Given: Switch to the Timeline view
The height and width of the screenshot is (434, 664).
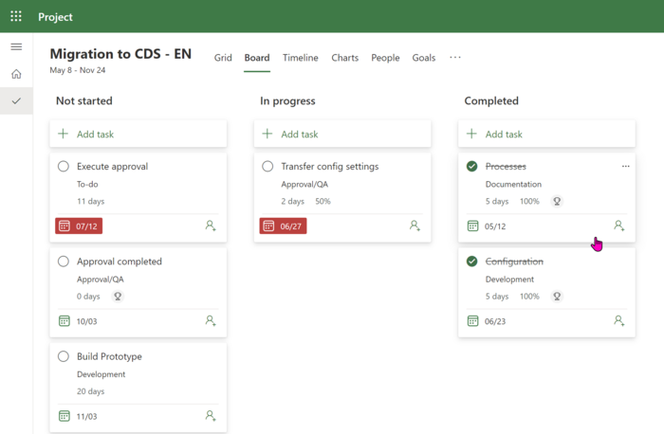Looking at the screenshot, I should coord(301,58).
